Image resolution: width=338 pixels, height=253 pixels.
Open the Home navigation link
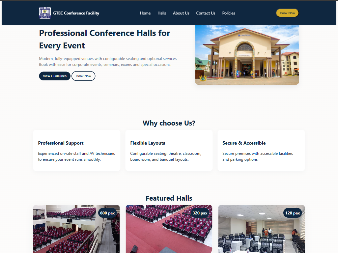(145, 13)
